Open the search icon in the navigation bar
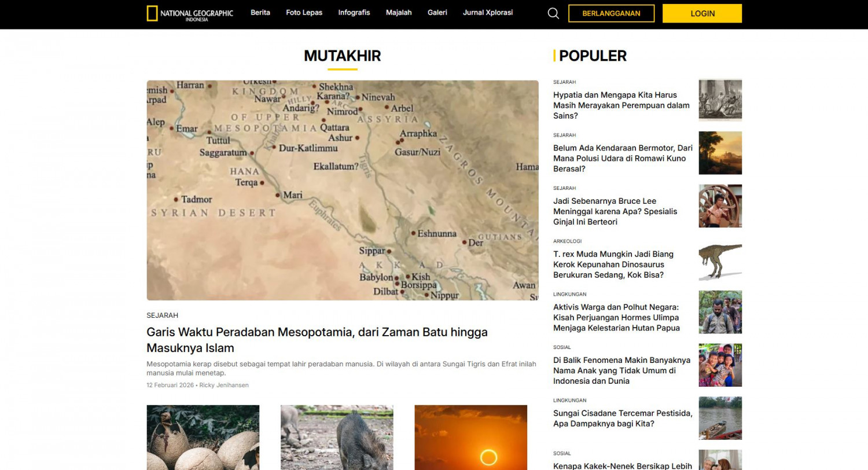The width and height of the screenshot is (868, 470). [553, 13]
